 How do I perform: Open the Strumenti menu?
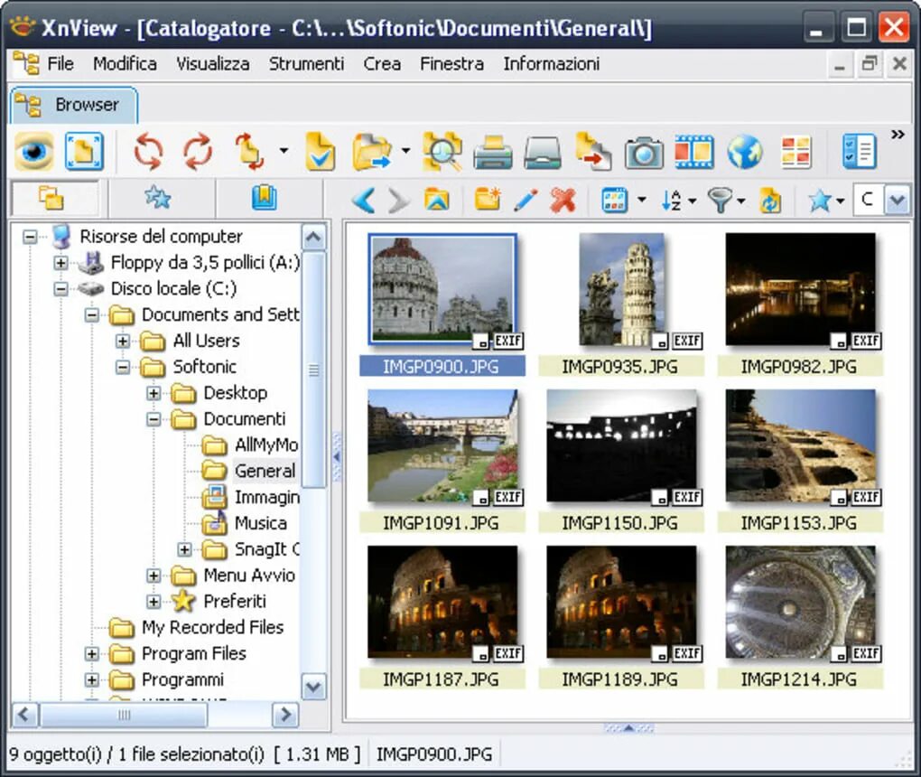307,63
